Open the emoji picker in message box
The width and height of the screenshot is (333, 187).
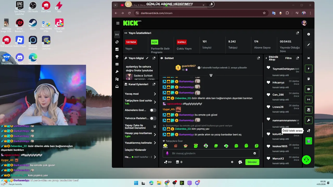click(x=255, y=153)
